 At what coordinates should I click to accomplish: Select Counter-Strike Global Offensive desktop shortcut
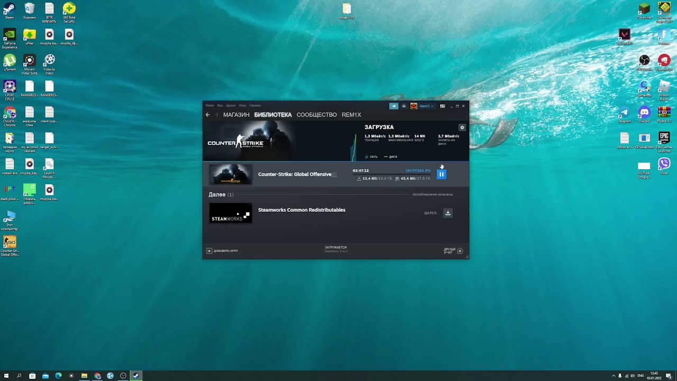click(10, 246)
